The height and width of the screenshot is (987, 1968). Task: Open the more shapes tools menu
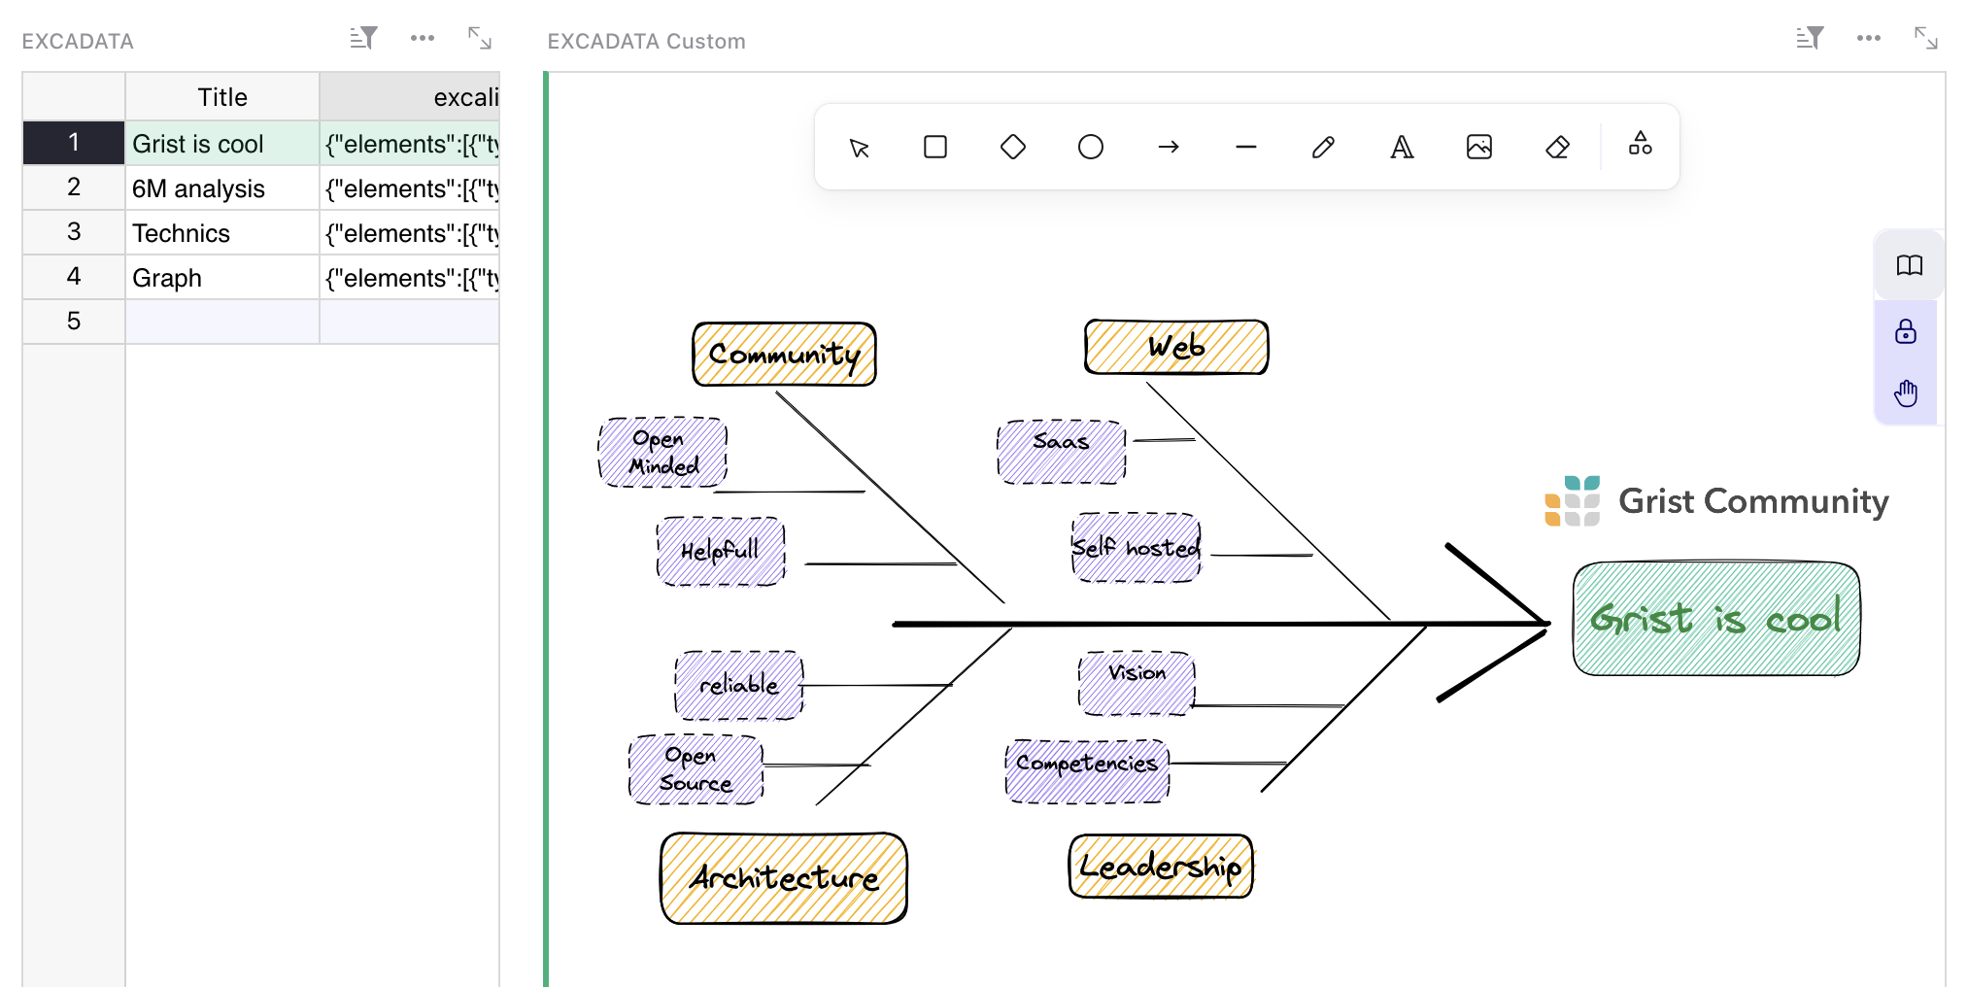coord(1640,144)
